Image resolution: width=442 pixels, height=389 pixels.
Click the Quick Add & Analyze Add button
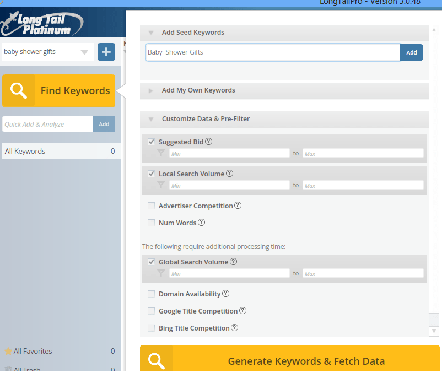click(104, 124)
